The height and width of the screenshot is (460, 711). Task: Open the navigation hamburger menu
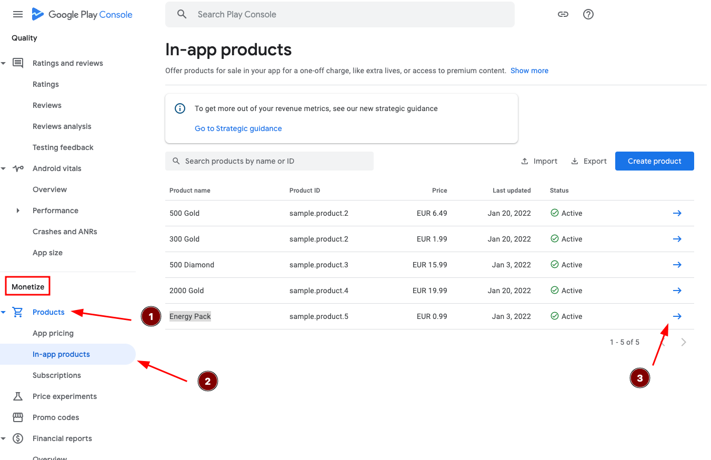pos(17,14)
